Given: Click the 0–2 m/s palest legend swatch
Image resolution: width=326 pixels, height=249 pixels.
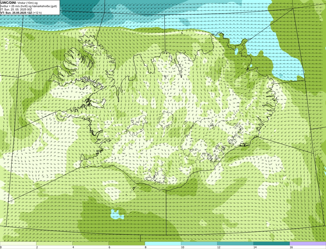Looking at the screenshot, I should point(18,243).
